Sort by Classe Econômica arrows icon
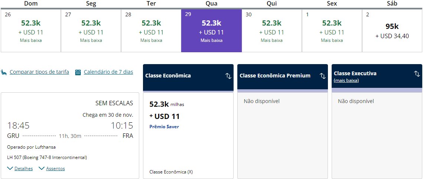The width and height of the screenshot is (423, 179). click(x=228, y=76)
